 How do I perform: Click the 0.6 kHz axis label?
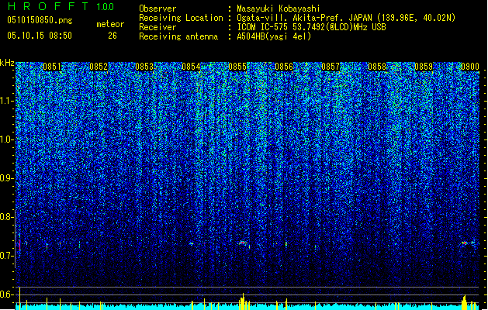[x=5, y=294]
